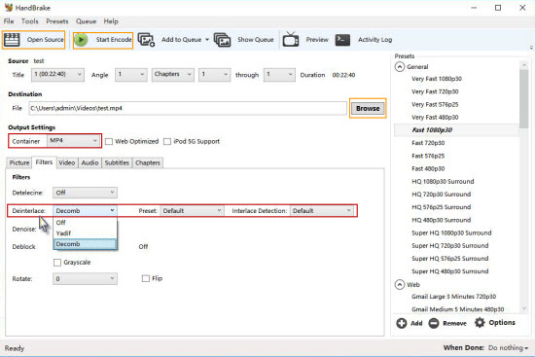Open the Activity Log terminal icon
The height and width of the screenshot is (357, 535).
(x=342, y=40)
